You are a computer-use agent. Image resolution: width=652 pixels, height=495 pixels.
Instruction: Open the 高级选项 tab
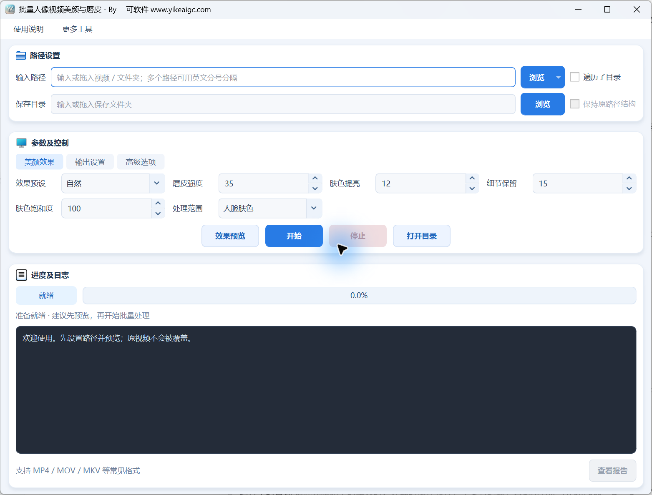point(141,162)
